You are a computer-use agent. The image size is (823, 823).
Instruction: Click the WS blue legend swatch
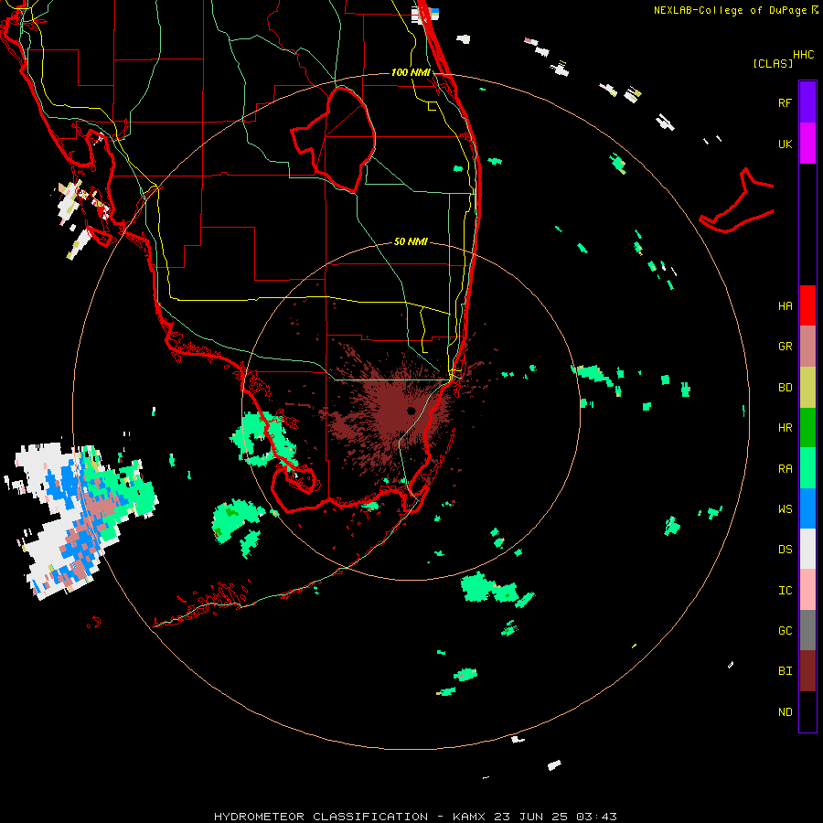click(807, 508)
